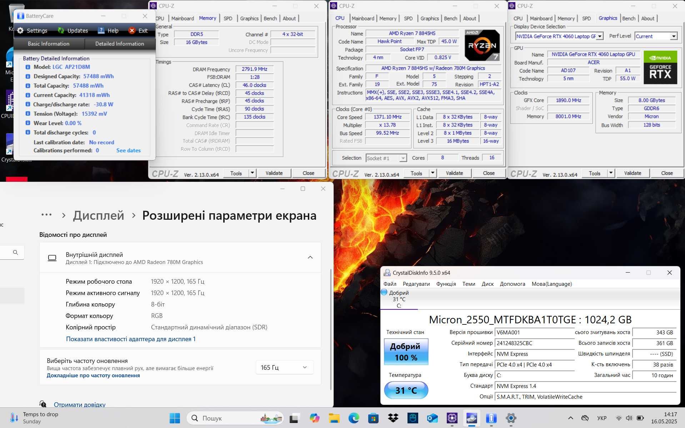Open Mainboard tab in CPU CPU-Z window
Image resolution: width=685 pixels, height=428 pixels.
point(363,18)
